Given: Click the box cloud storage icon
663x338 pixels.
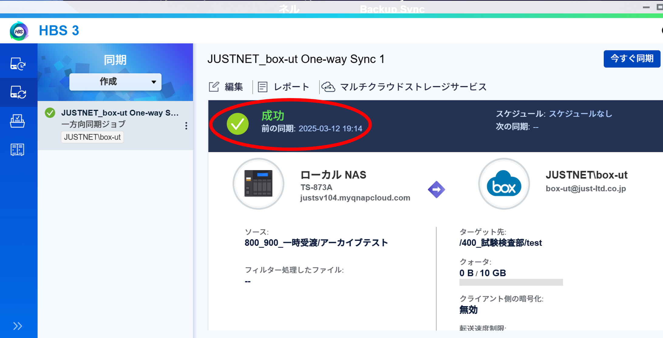Looking at the screenshot, I should coord(504,184).
